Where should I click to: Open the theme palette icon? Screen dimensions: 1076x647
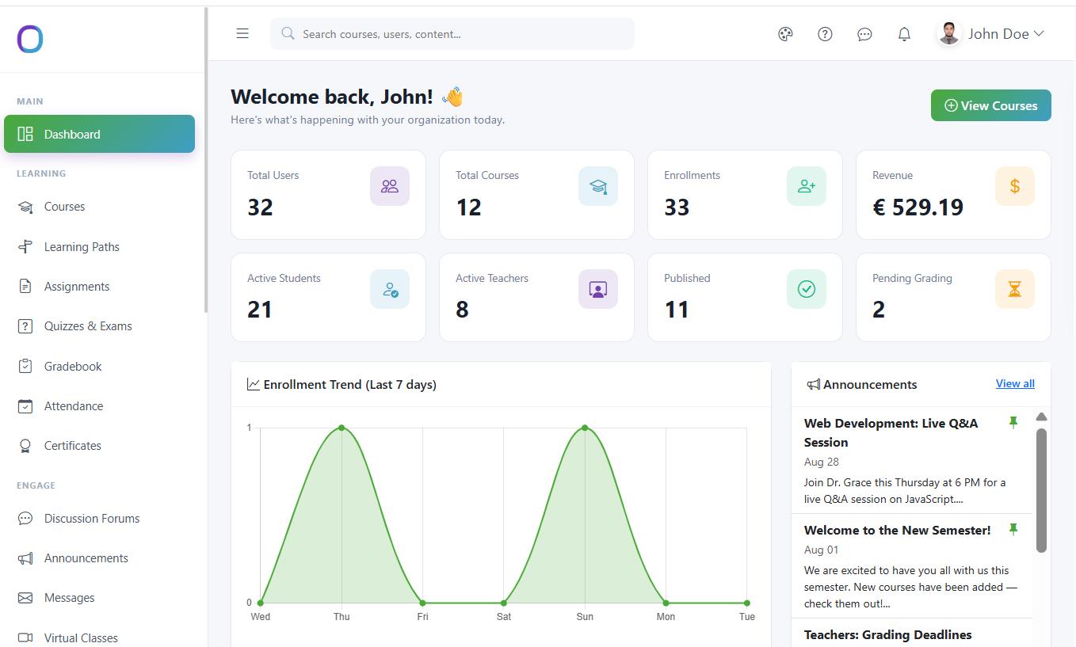785,34
